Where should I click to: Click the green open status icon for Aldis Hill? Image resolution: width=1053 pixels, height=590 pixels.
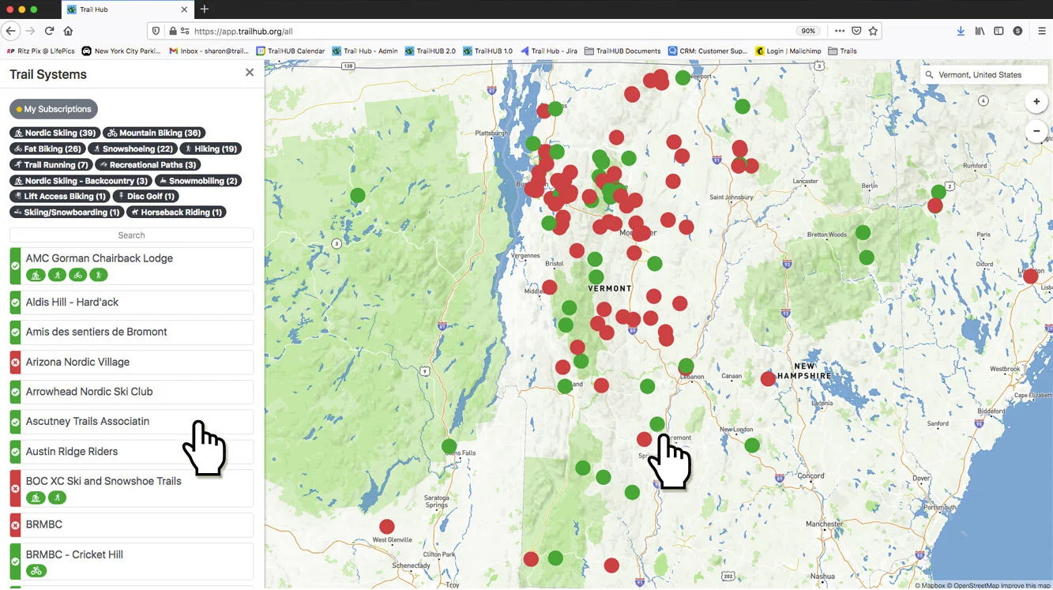[x=15, y=303]
